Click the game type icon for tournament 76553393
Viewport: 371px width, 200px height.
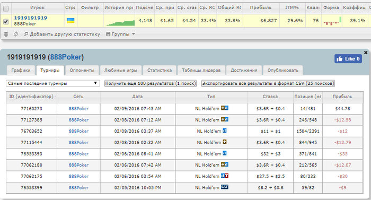pos(225,153)
